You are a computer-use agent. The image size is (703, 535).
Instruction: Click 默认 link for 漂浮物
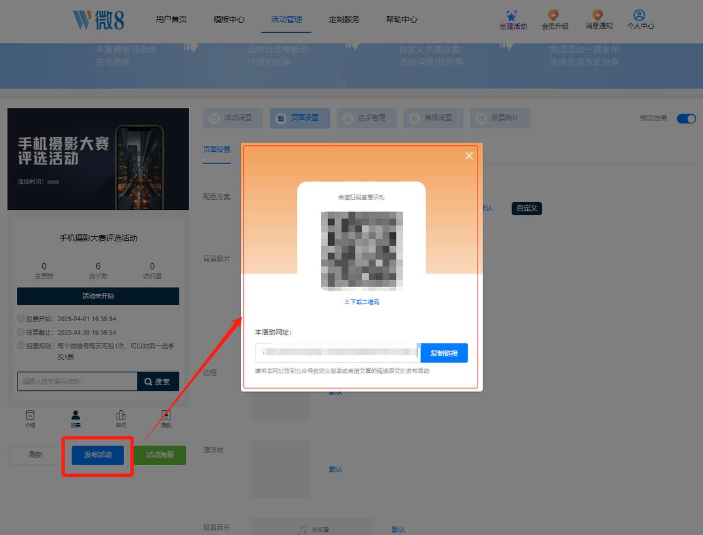pyautogui.click(x=336, y=469)
